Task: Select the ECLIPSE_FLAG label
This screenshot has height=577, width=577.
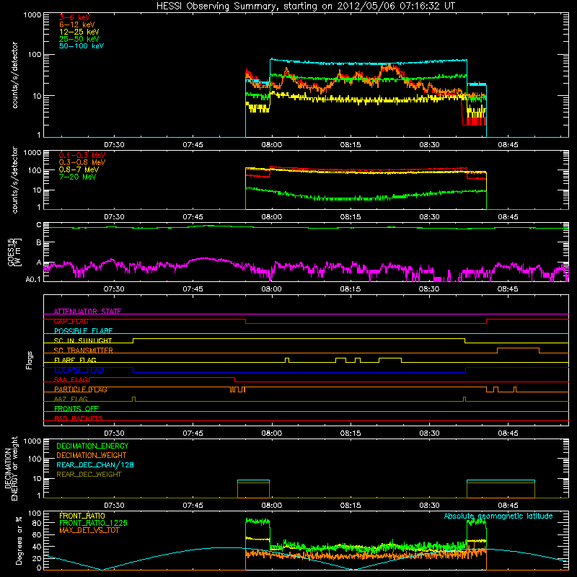Action: (x=79, y=370)
